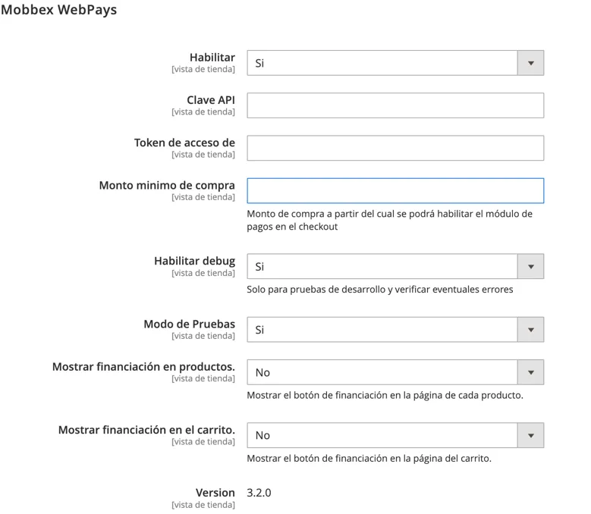Click the Version 3.2.0 value

pyautogui.click(x=259, y=493)
